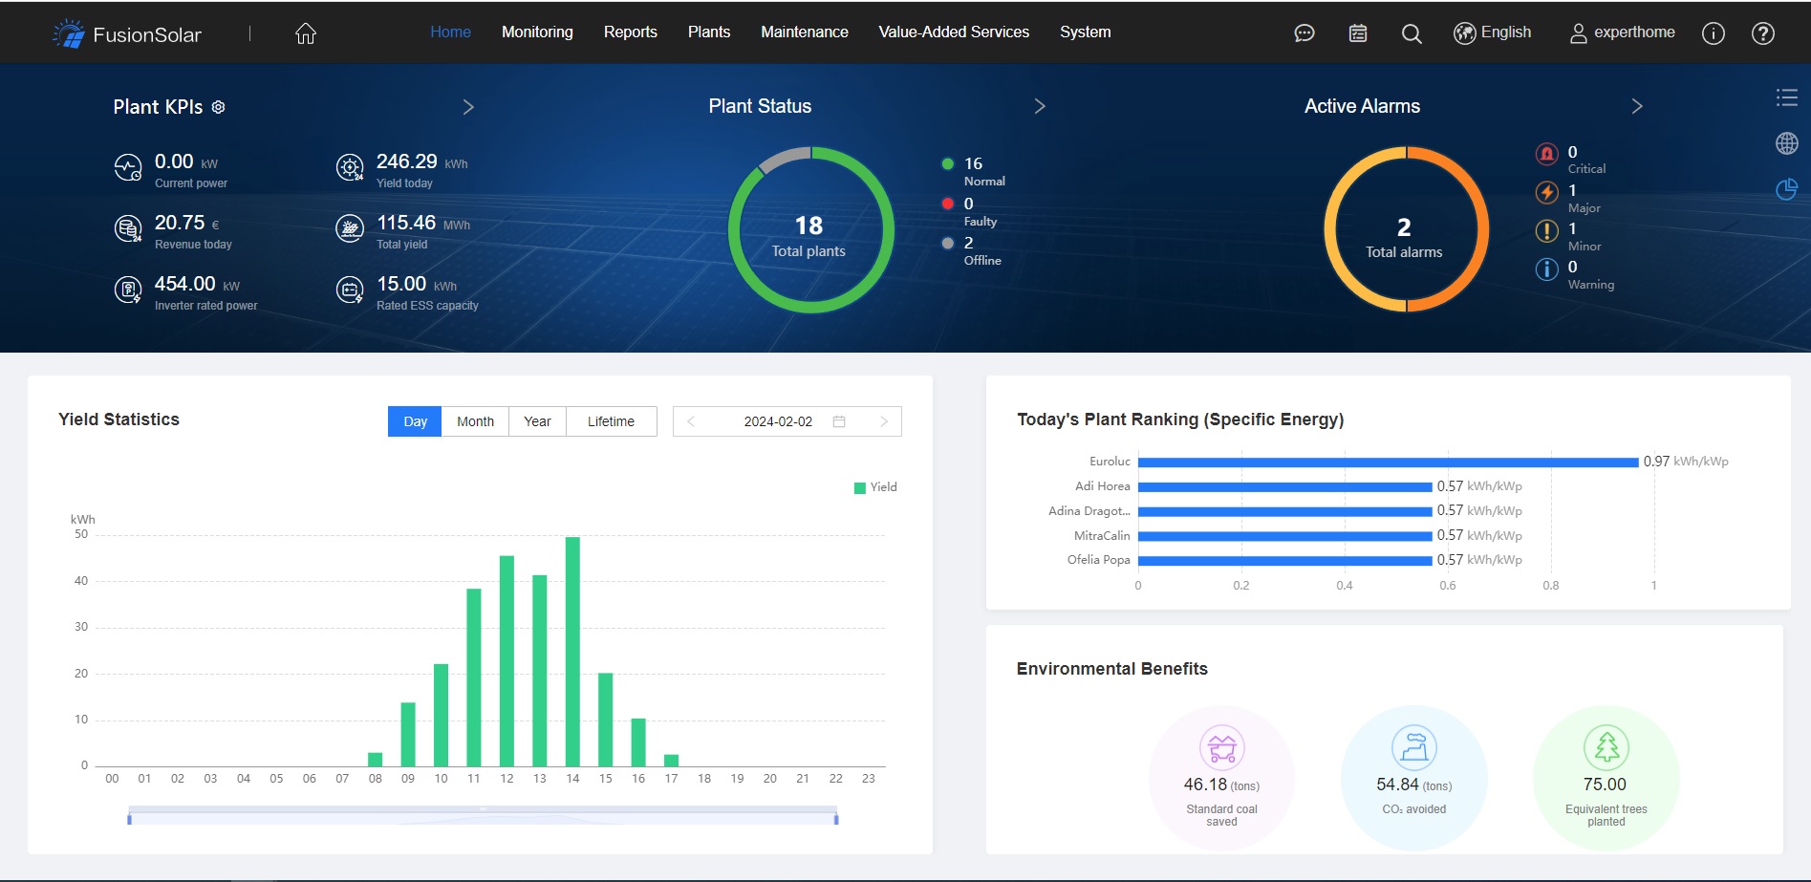Click the Plant KPIs settings gear
Screen dimensions: 1811x882
[219, 107]
